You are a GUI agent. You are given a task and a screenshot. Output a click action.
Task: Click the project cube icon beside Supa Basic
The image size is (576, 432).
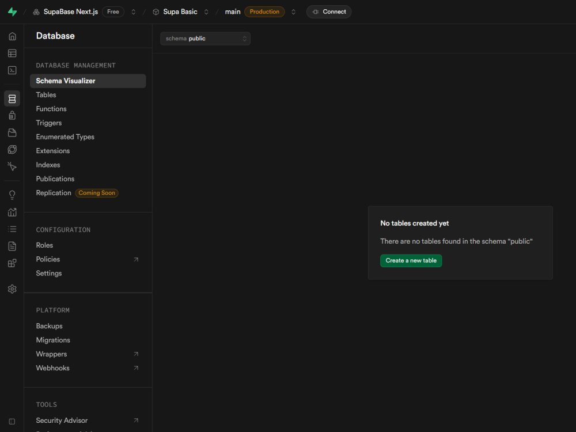pyautogui.click(x=156, y=12)
